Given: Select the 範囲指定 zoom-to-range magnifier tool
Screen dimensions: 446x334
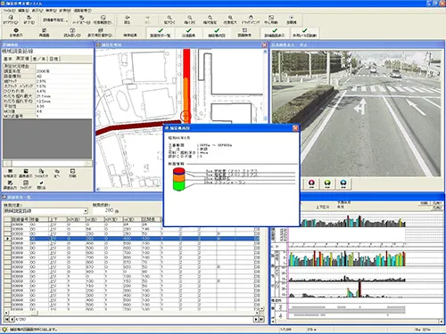Looking at the screenshot, I should click(x=210, y=20).
